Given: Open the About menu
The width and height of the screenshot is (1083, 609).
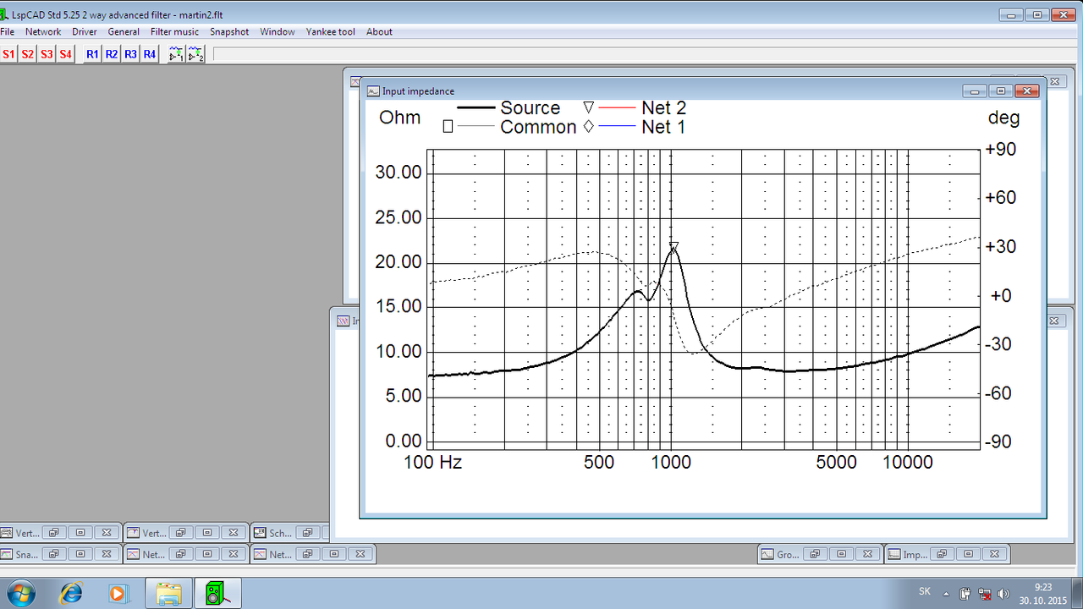Looking at the screenshot, I should click(379, 32).
